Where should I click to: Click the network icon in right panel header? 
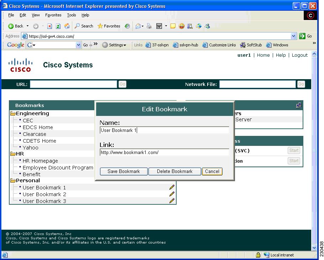coord(299,105)
